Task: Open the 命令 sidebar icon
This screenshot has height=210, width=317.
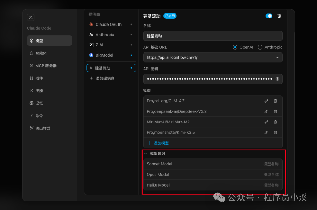Action: click(x=31, y=116)
